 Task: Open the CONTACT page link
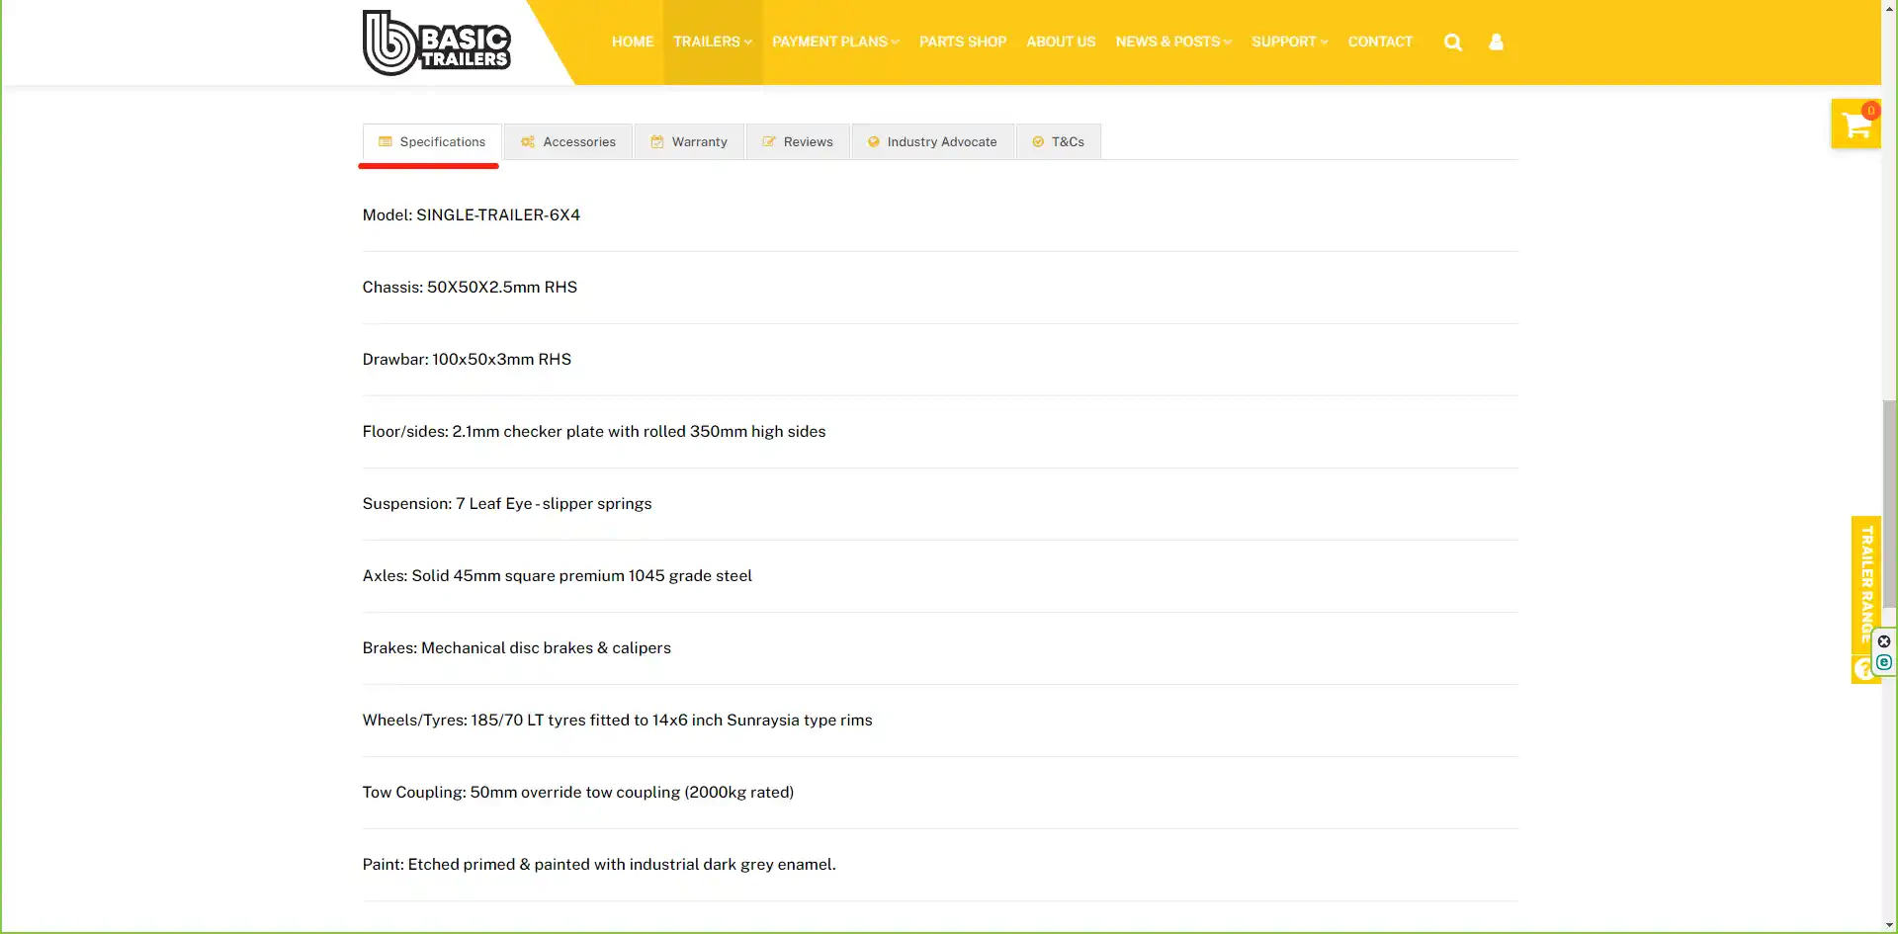(1380, 42)
